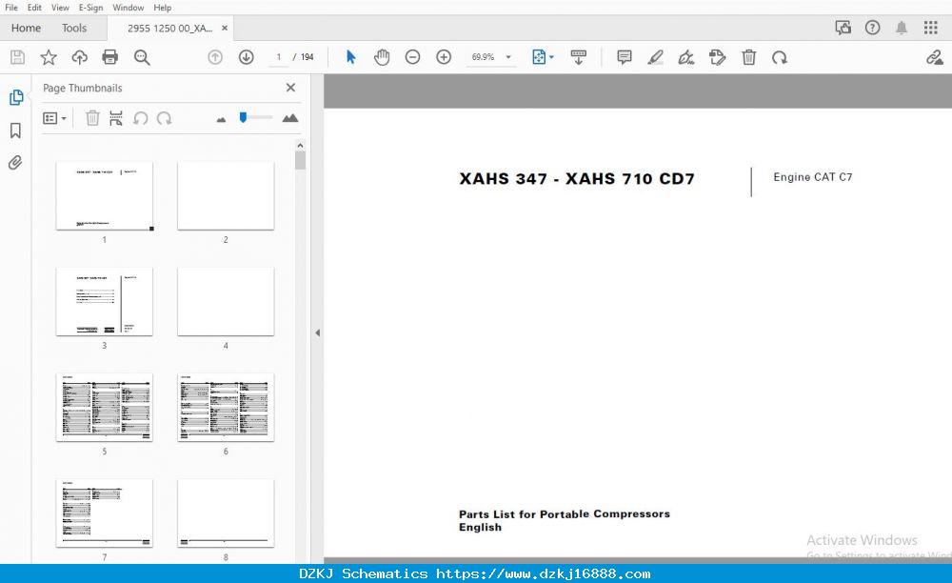
Task: Click the Edit stamp tool icon
Action: pos(717,57)
